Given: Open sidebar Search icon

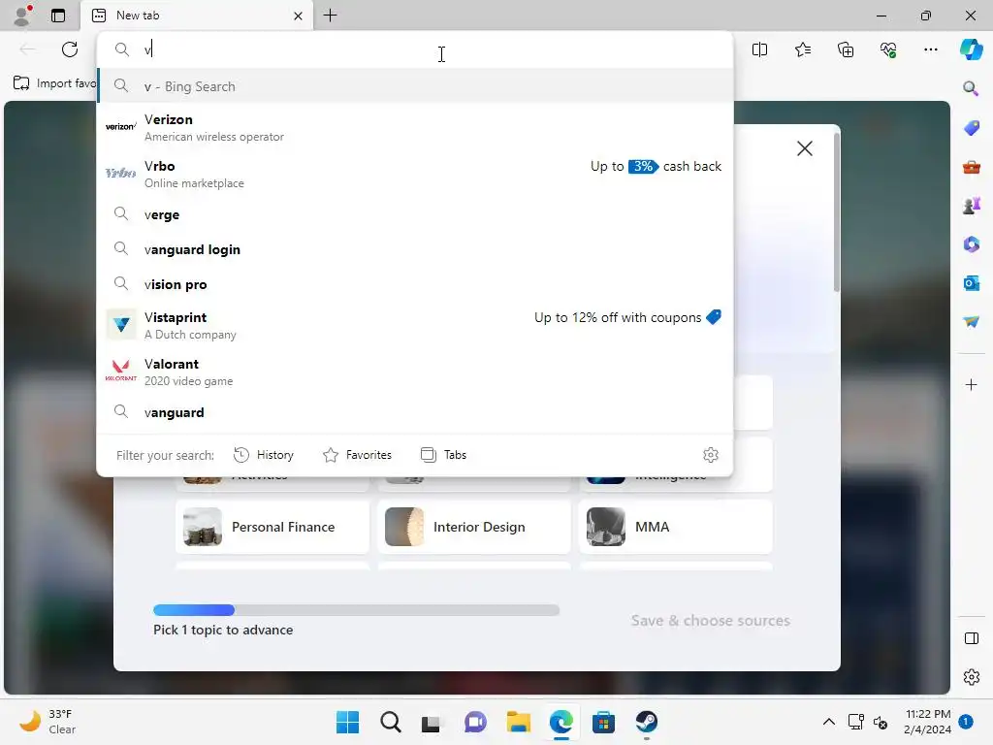Looking at the screenshot, I should pyautogui.click(x=971, y=88).
